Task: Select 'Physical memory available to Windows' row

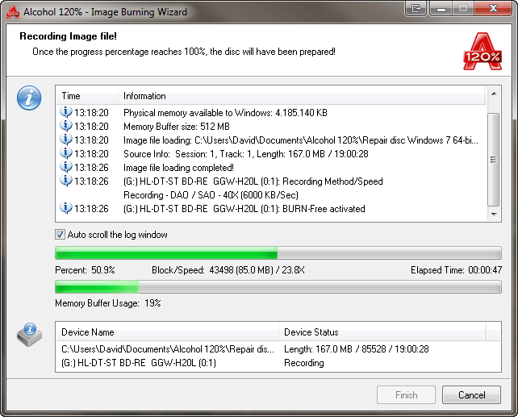Action: (272, 113)
